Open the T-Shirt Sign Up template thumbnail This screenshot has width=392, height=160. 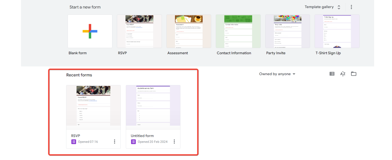click(337, 31)
